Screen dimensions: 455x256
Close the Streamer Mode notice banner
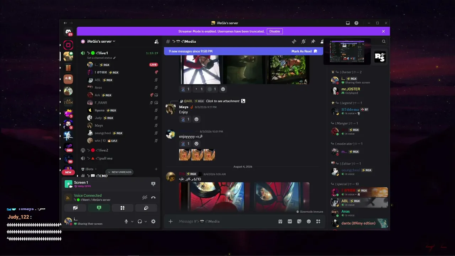click(x=383, y=31)
